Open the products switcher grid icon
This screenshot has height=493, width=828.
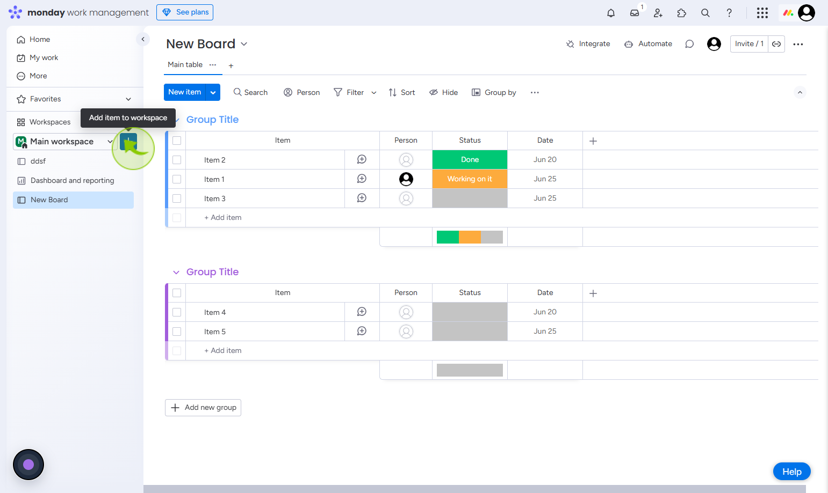(762, 13)
